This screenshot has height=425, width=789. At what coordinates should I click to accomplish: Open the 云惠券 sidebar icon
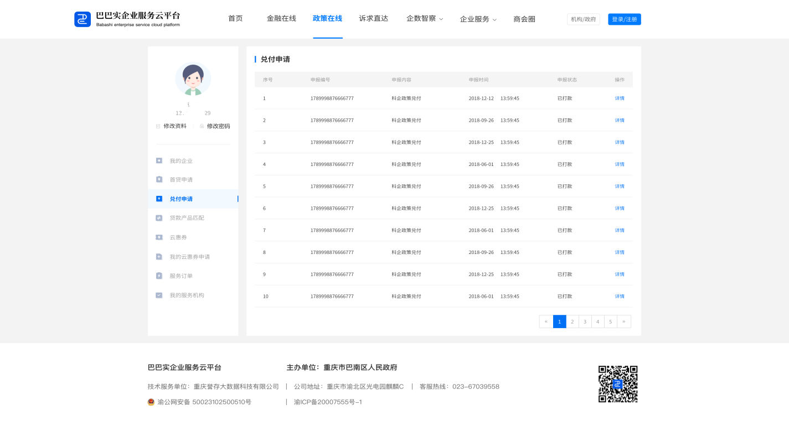click(x=159, y=237)
